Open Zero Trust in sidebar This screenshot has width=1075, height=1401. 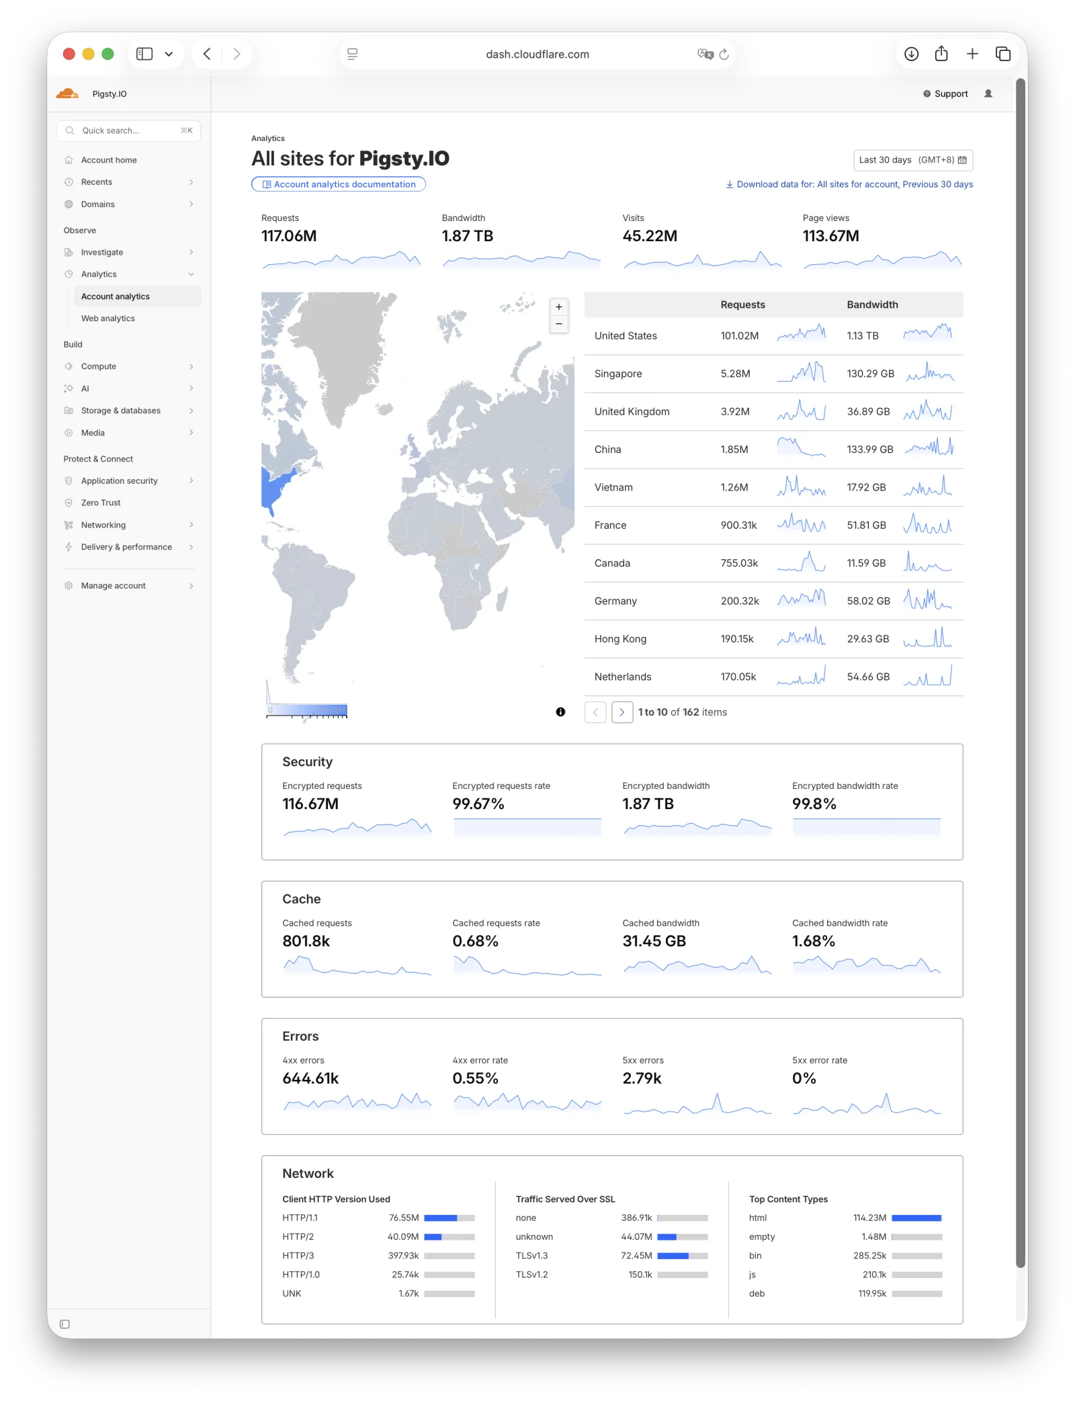pos(129,503)
